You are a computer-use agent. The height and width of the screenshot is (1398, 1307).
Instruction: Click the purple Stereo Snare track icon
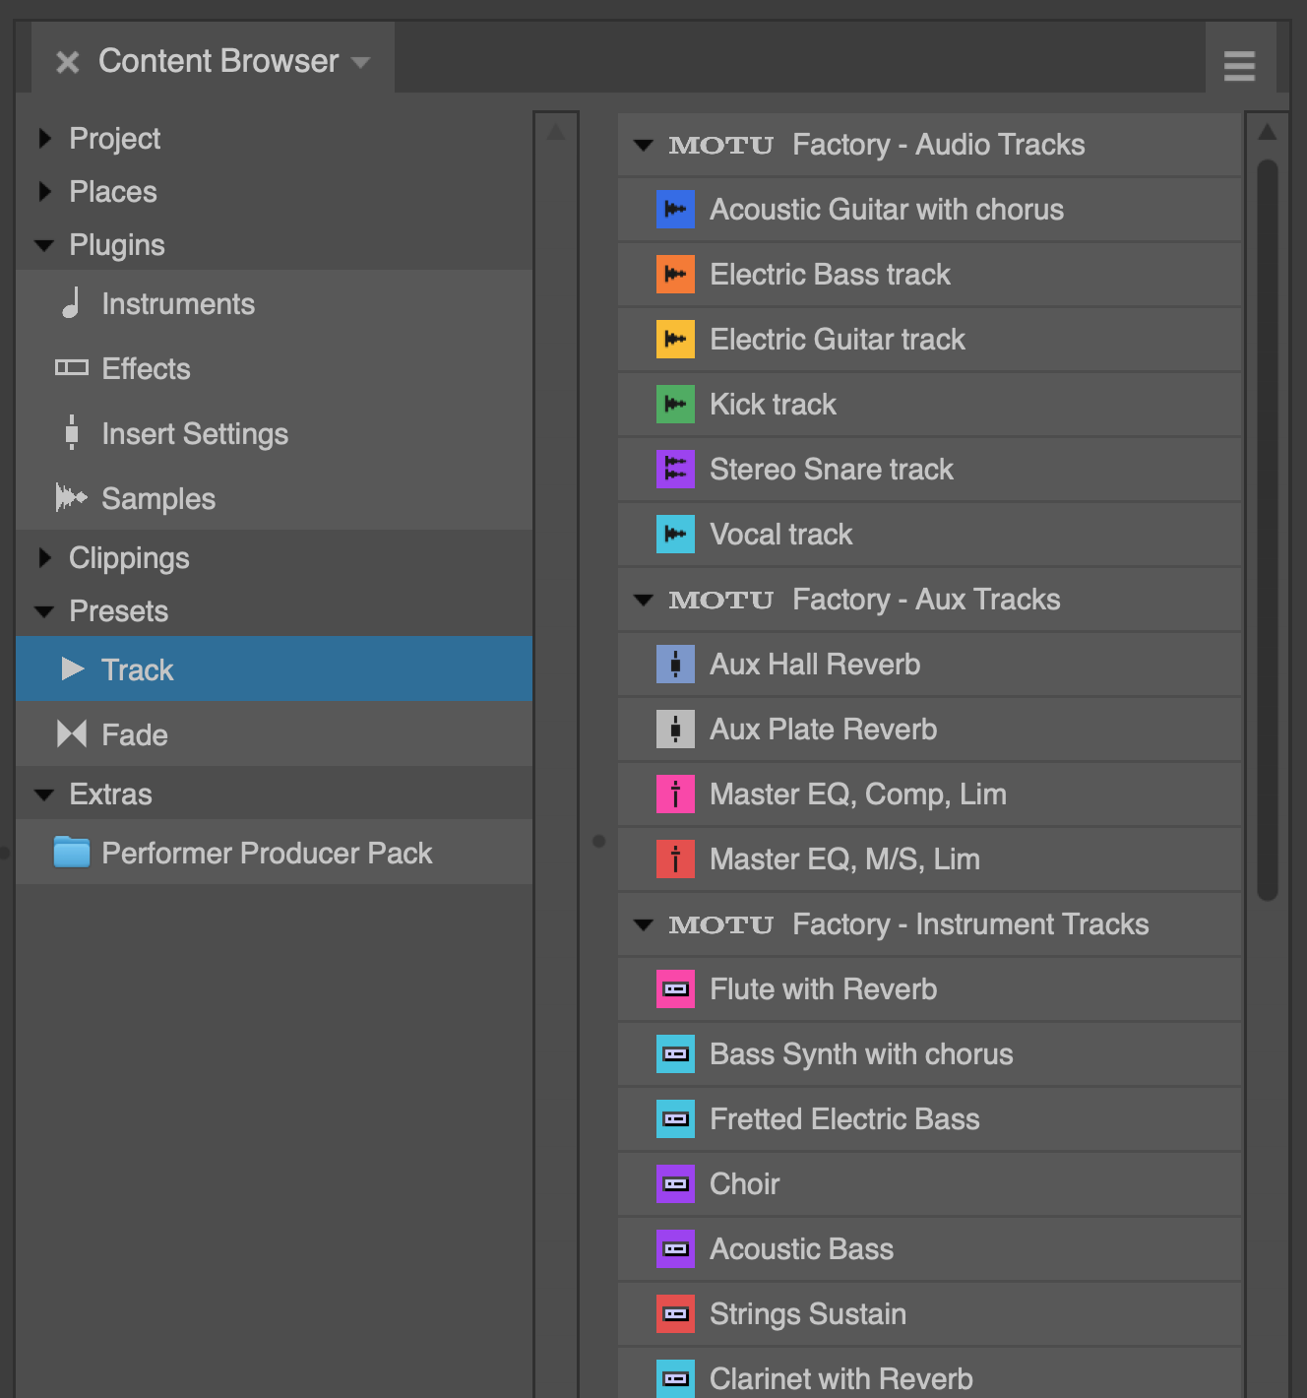[675, 469]
